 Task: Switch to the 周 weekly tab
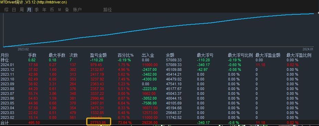click(x=22, y=10)
